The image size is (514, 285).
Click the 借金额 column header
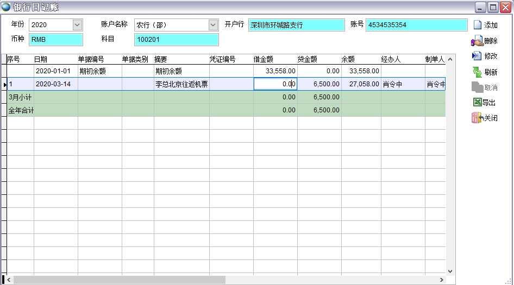275,60
